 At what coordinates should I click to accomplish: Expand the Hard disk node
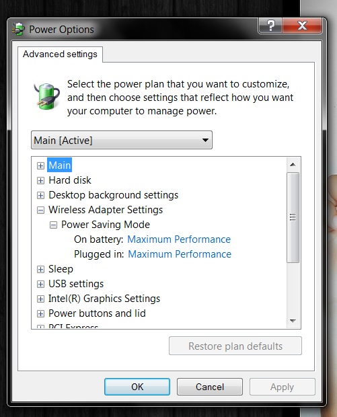pyautogui.click(x=40, y=180)
